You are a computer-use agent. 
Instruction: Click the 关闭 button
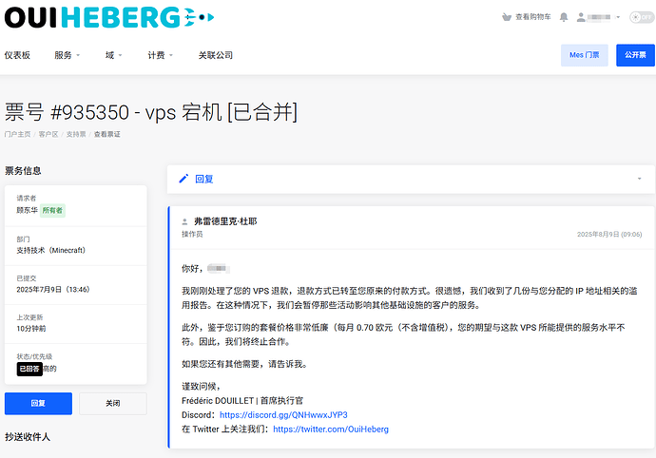click(x=113, y=403)
